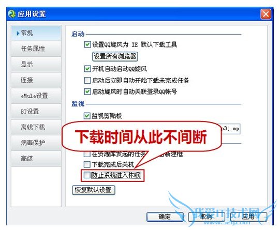The width and height of the screenshot is (280, 230).
Task: Click the monitored file types input field
Action: tap(230, 129)
